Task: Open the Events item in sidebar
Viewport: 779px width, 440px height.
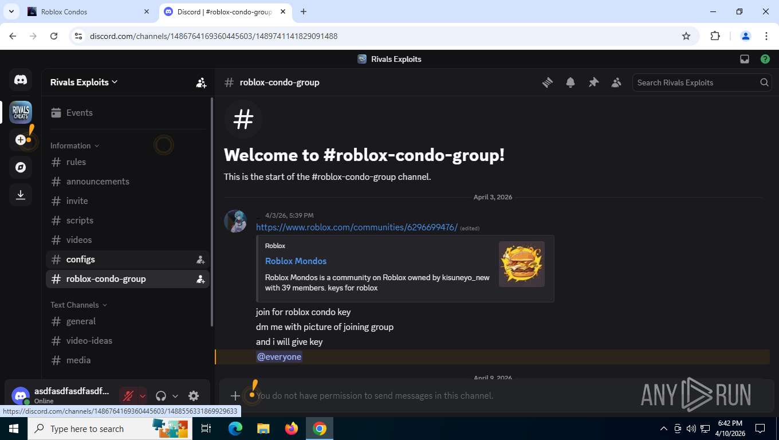Action: tap(127, 113)
